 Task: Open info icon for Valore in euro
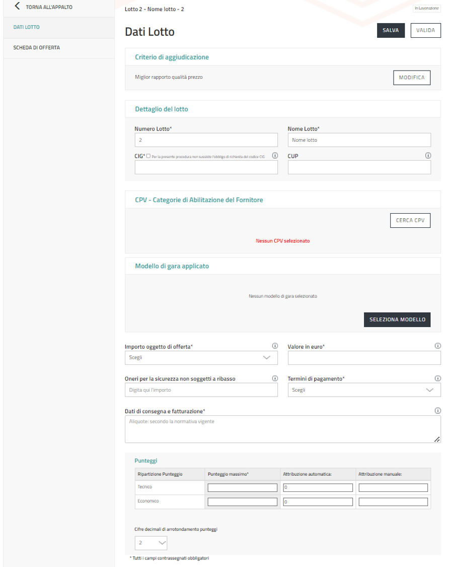click(437, 346)
